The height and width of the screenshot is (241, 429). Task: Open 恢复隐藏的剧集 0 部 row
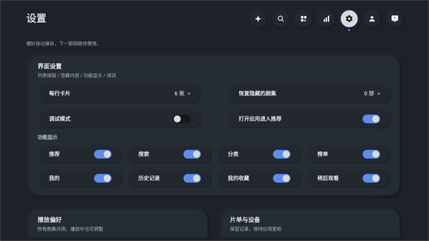click(310, 94)
